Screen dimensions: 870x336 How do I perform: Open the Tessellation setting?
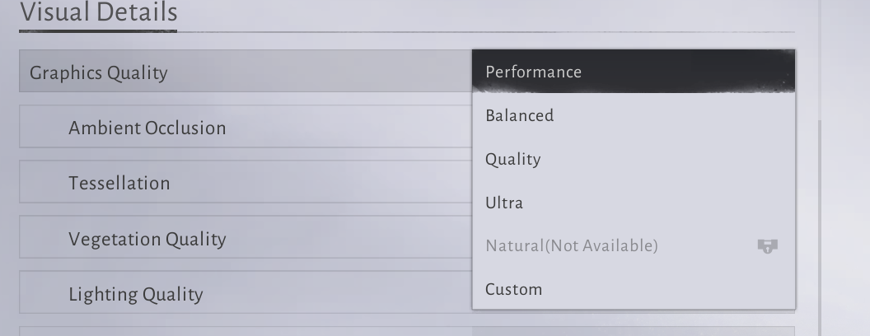click(246, 184)
